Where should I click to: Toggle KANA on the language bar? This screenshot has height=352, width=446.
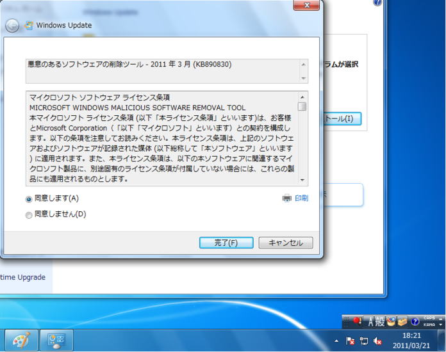429,324
